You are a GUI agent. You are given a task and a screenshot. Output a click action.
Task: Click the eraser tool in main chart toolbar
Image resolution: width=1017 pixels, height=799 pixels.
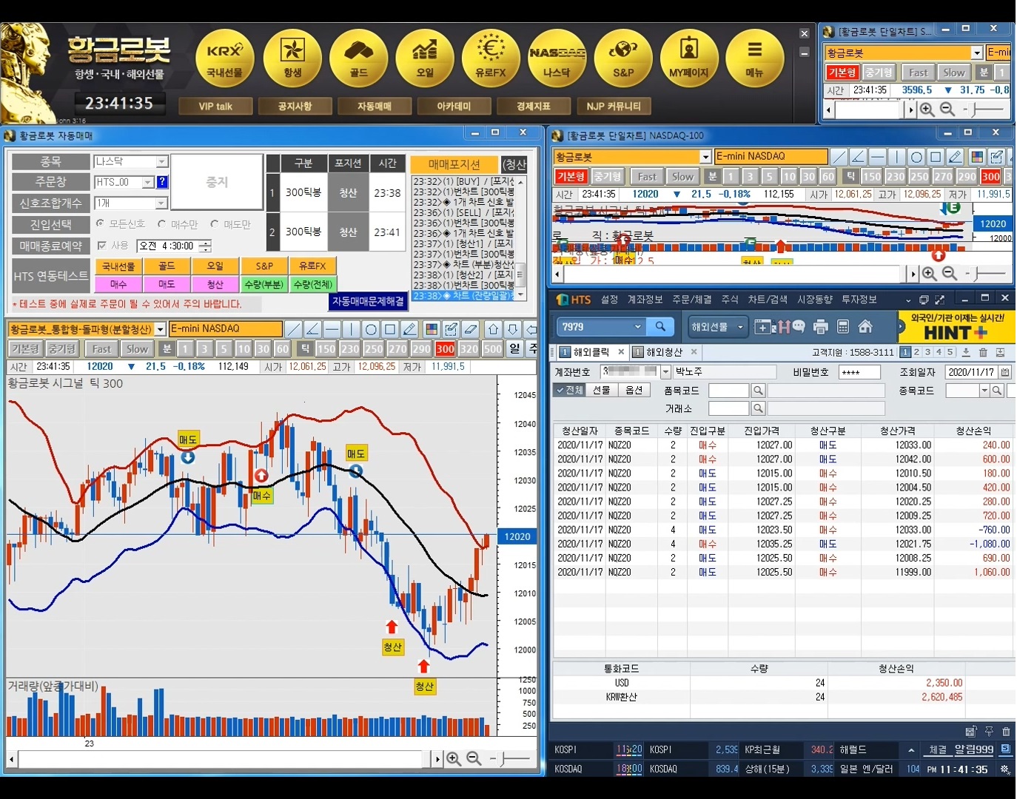pyautogui.click(x=471, y=329)
